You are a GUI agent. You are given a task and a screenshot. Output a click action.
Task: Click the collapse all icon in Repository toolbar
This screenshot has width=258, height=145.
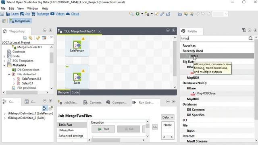tap(25, 38)
